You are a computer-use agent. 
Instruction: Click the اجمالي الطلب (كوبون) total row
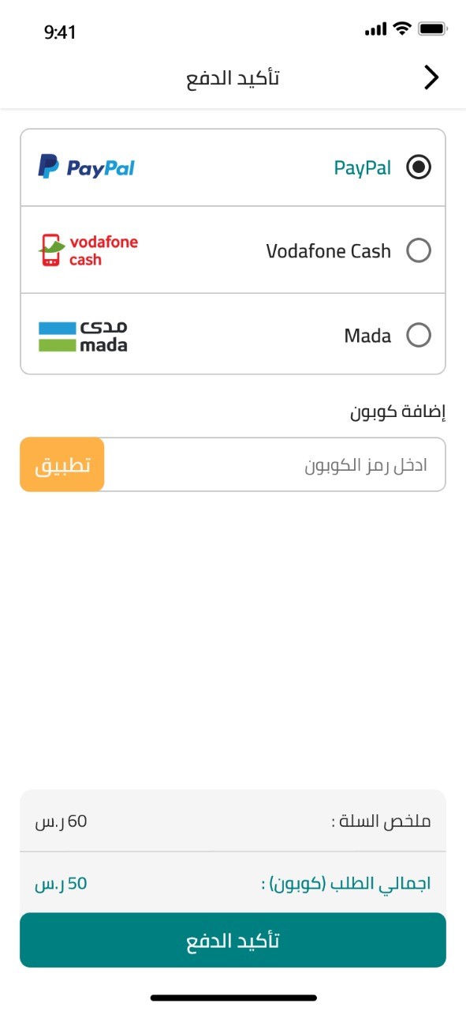pyautogui.click(x=233, y=883)
